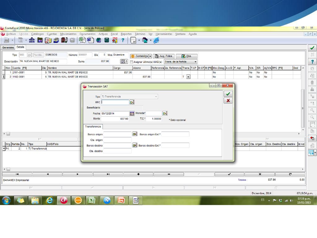Toggle the Asignar último(s) UUID(s) checkbox
Screen dimensions: 317x238
131,62
